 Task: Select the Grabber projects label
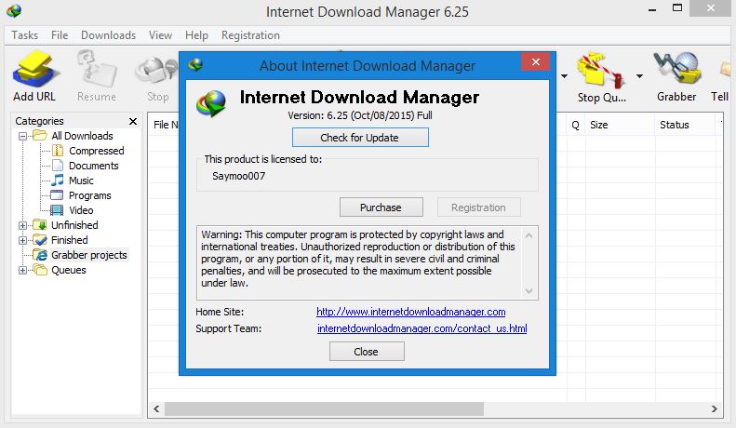(89, 255)
